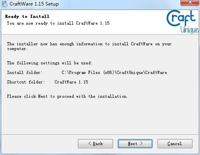The width and height of the screenshot is (200, 155).
Task: Click the Next button to start installation
Action: [135, 143]
